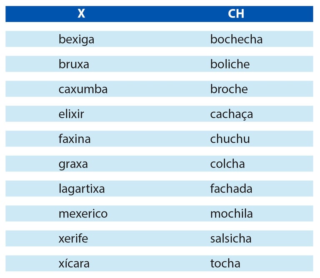Viewport: 320px width, 278px height.
Task: Click the graxa row text
Action: tap(73, 164)
